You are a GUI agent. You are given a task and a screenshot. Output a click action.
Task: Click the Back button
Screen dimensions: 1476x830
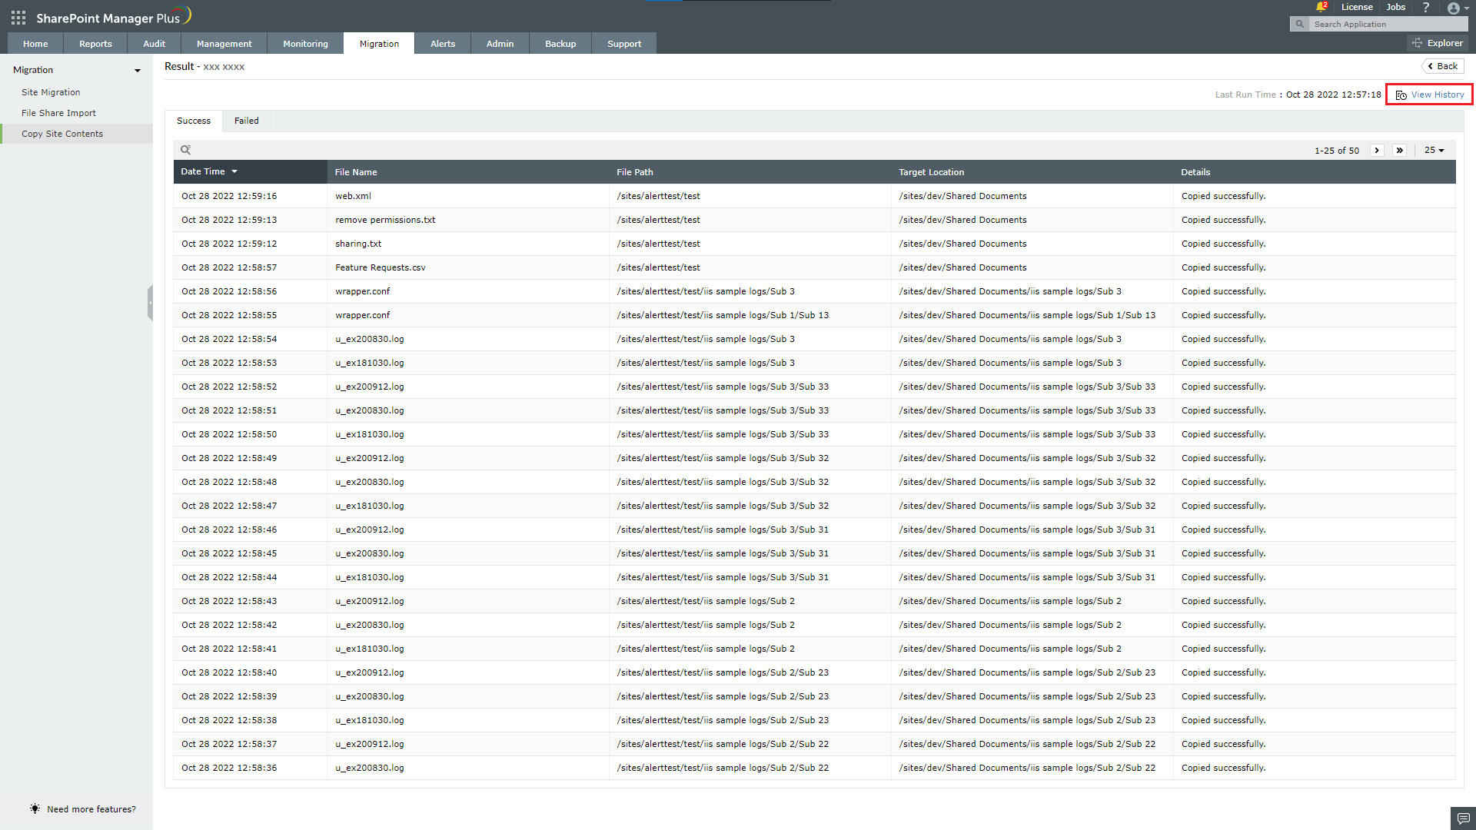[x=1442, y=66]
